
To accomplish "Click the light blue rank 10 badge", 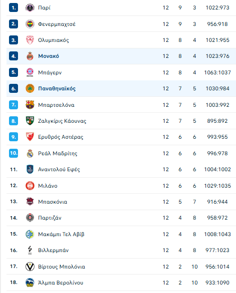I will [x=13, y=153].
